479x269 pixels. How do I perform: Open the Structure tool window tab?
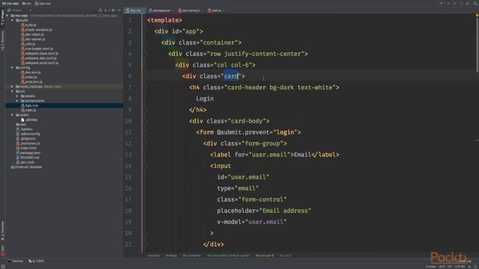(x=2, y=40)
